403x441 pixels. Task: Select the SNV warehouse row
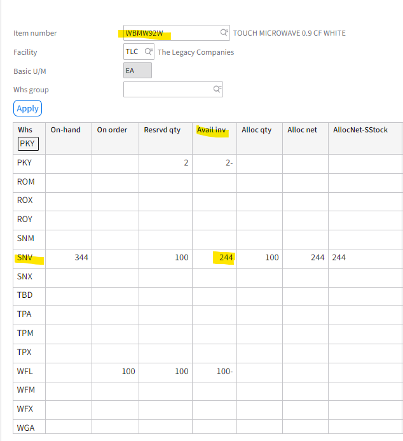point(207,259)
